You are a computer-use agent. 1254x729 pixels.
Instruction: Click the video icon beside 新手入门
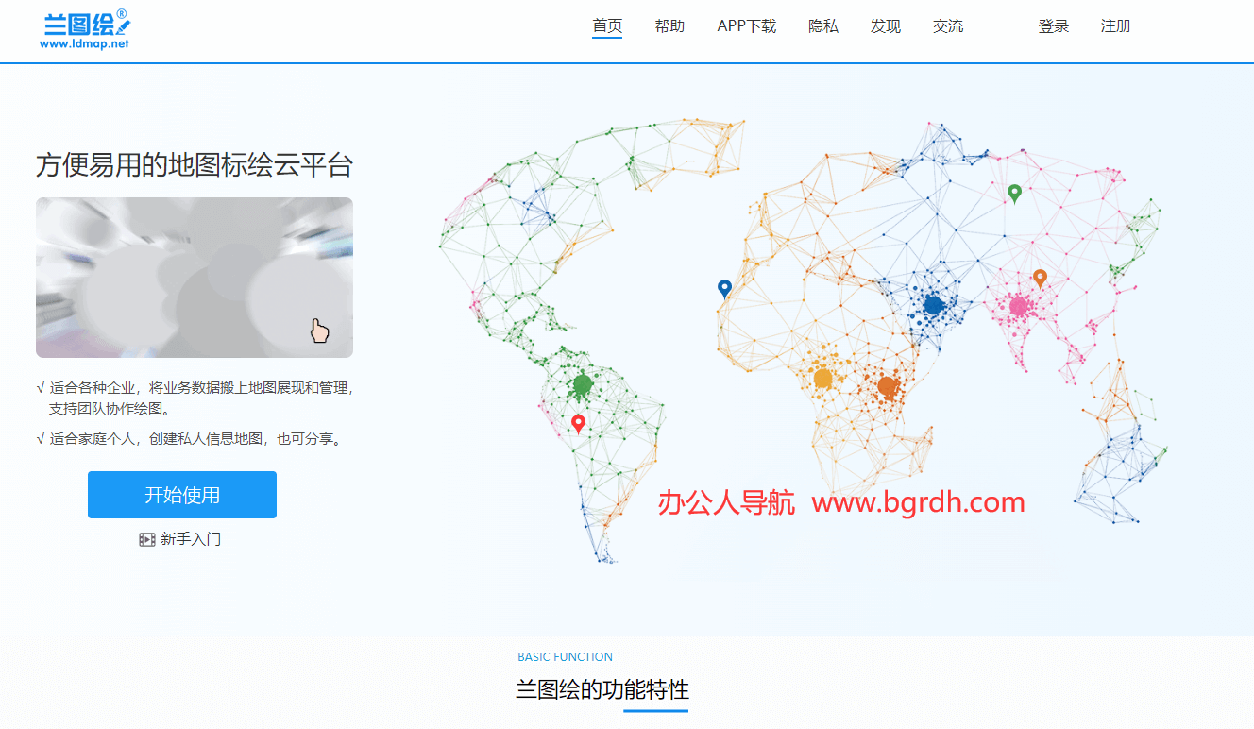tap(147, 539)
